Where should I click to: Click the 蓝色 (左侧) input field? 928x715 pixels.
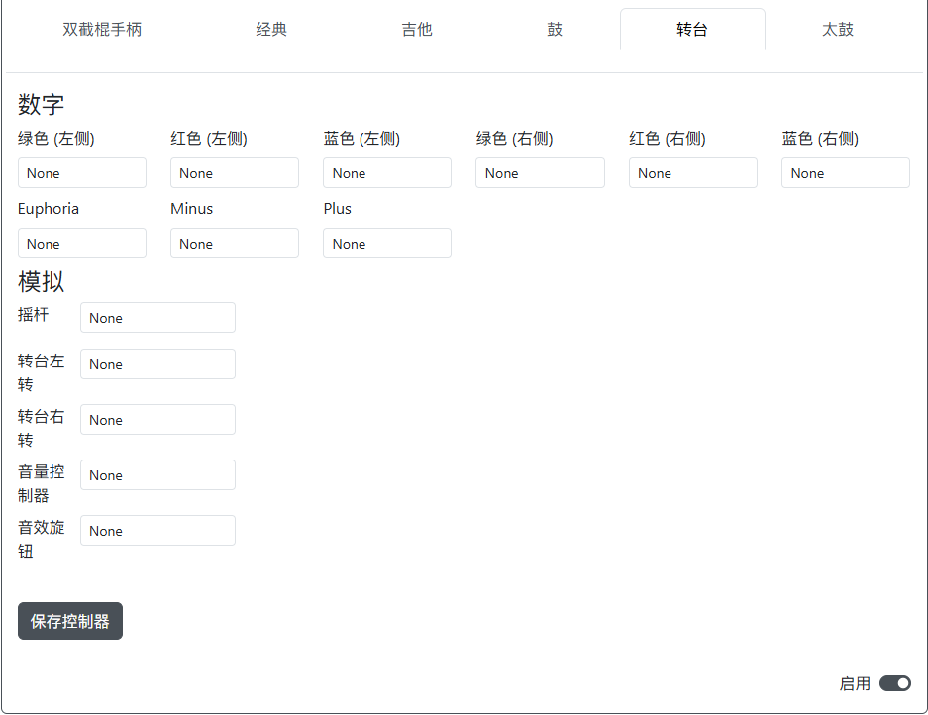pos(386,172)
